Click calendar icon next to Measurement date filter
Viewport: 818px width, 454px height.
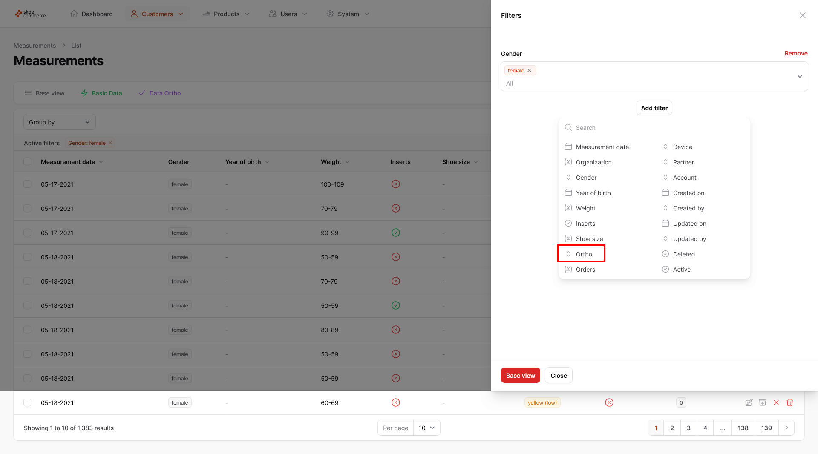[x=568, y=147]
